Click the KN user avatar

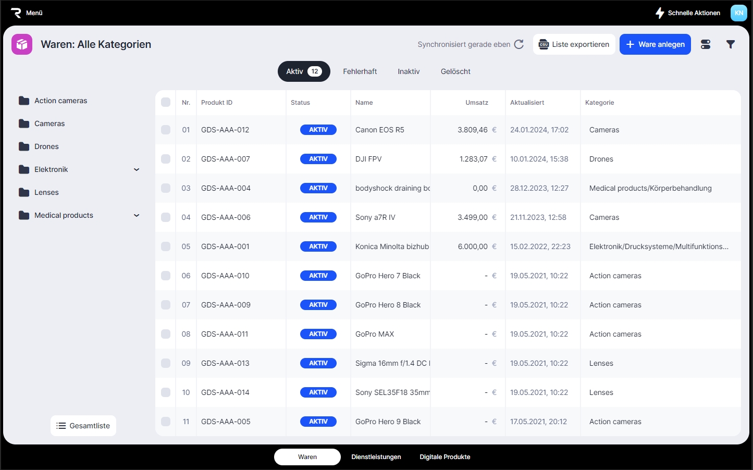click(x=738, y=13)
